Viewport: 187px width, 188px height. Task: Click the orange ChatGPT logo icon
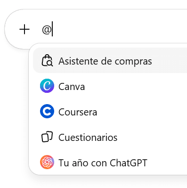pyautogui.click(x=47, y=162)
